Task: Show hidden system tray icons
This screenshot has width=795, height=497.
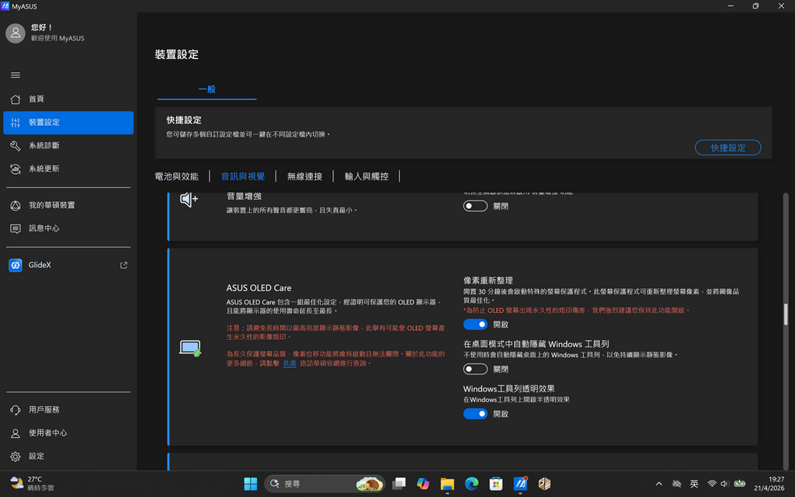Action: tap(658, 484)
